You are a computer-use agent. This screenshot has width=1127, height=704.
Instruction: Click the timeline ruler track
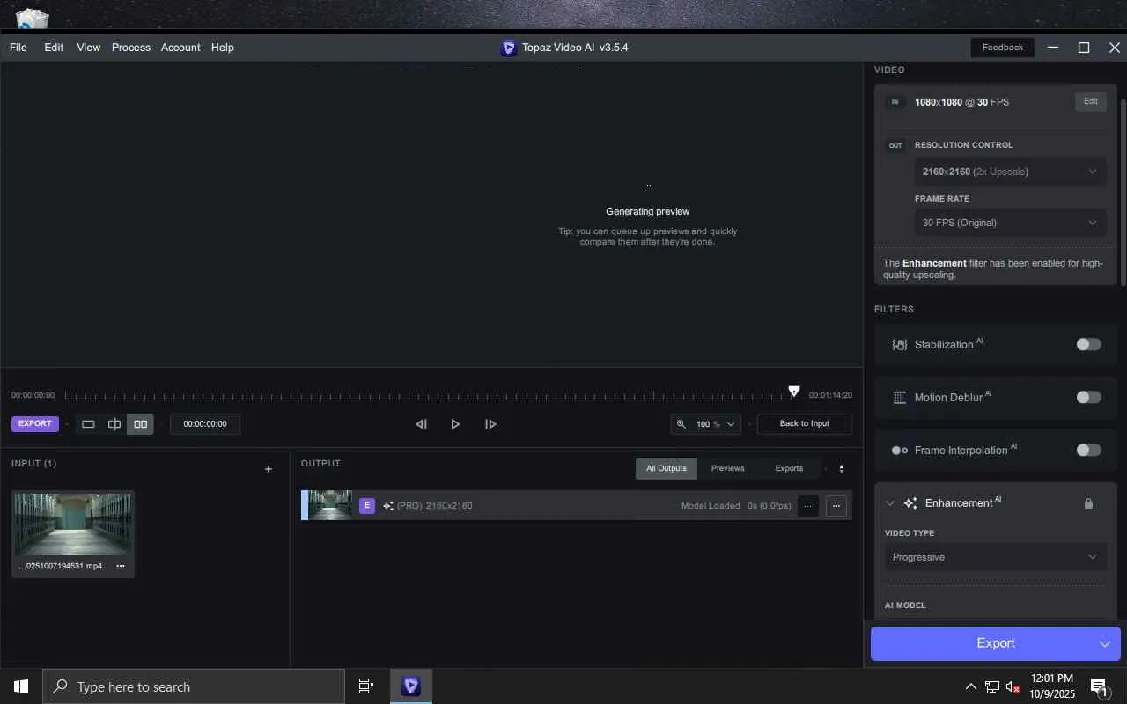point(431,396)
